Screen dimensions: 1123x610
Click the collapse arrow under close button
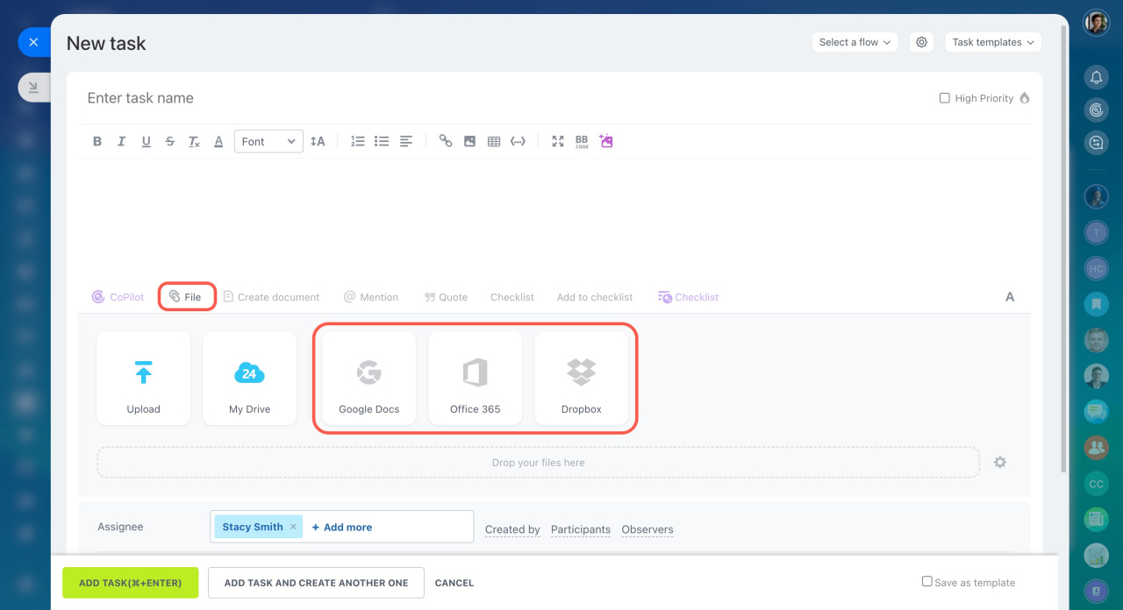point(33,87)
